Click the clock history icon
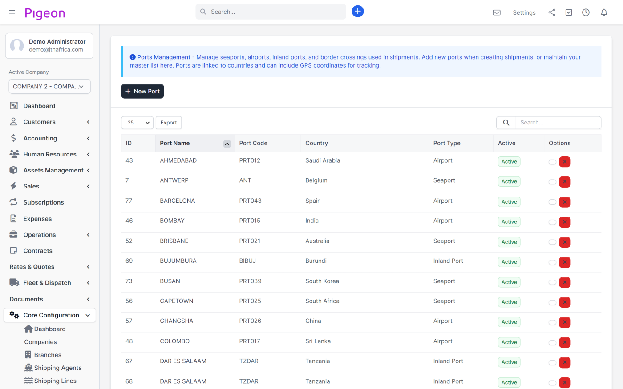Viewport: 623px width, 389px height. 586,12
